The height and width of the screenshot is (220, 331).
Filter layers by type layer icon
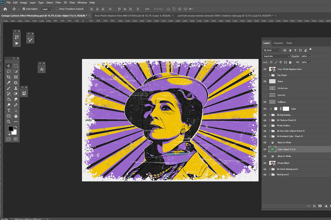coord(295,50)
